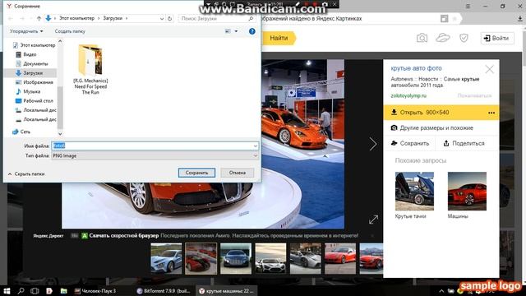Click the shield family filter icon
Viewport: 526px width, 296px height.
tap(464, 38)
